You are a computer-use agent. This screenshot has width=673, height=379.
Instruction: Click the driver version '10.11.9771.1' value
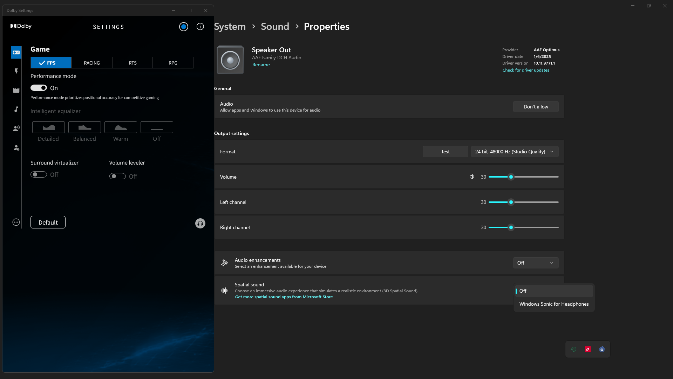(544, 63)
